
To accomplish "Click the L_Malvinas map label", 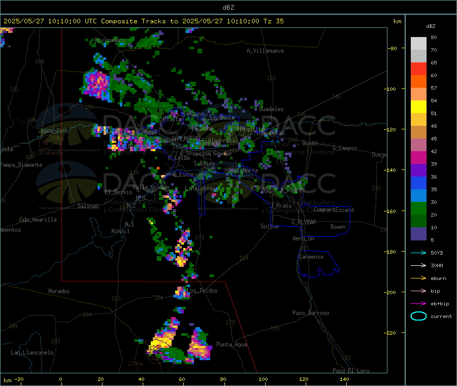I will pos(200,188).
